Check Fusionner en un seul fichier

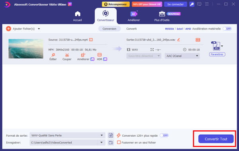119,142
